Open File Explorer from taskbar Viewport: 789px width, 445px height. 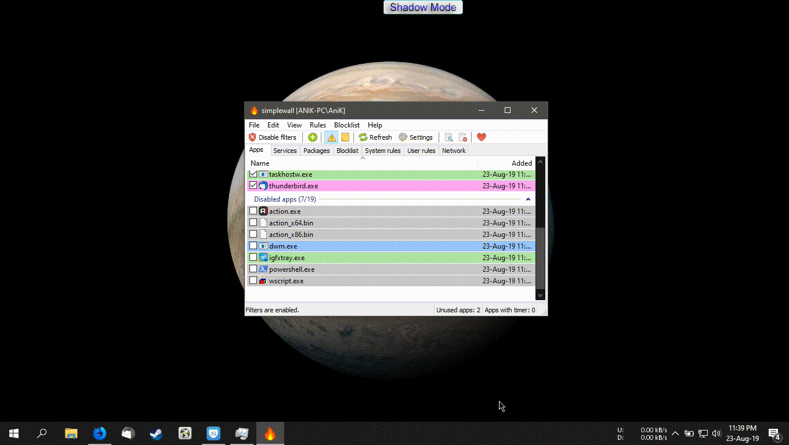pos(71,433)
